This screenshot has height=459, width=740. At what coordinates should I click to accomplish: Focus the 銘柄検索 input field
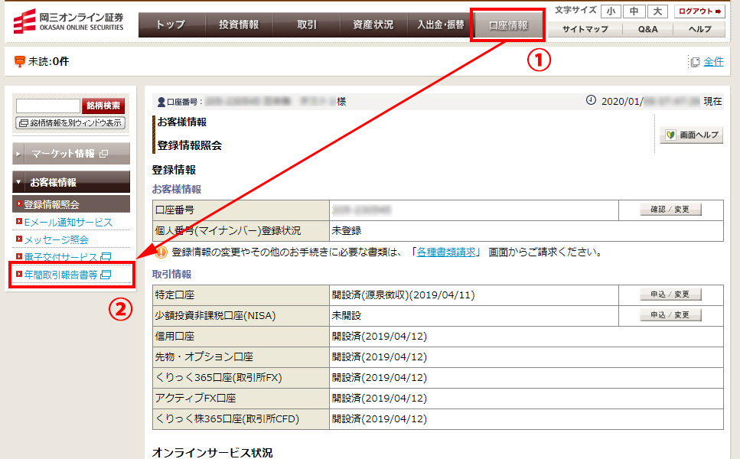coord(48,106)
